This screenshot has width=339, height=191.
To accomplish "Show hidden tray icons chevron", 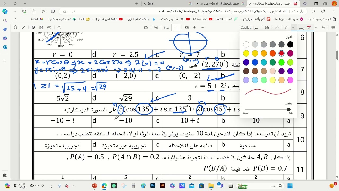I will [74, 186].
